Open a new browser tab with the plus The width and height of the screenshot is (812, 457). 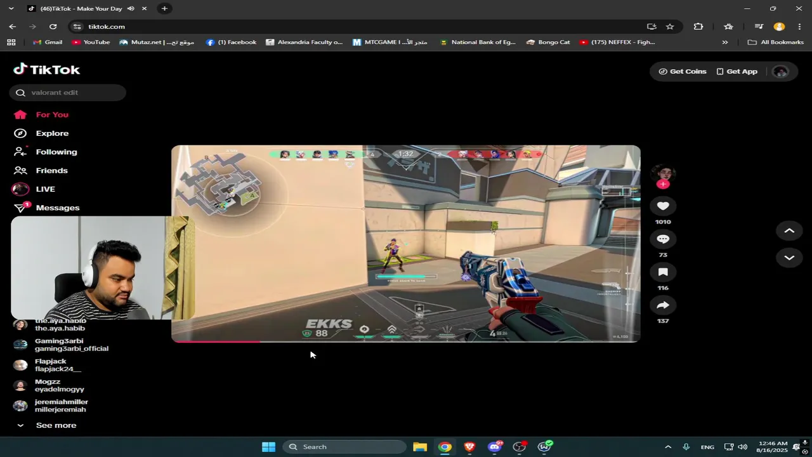[x=164, y=8]
